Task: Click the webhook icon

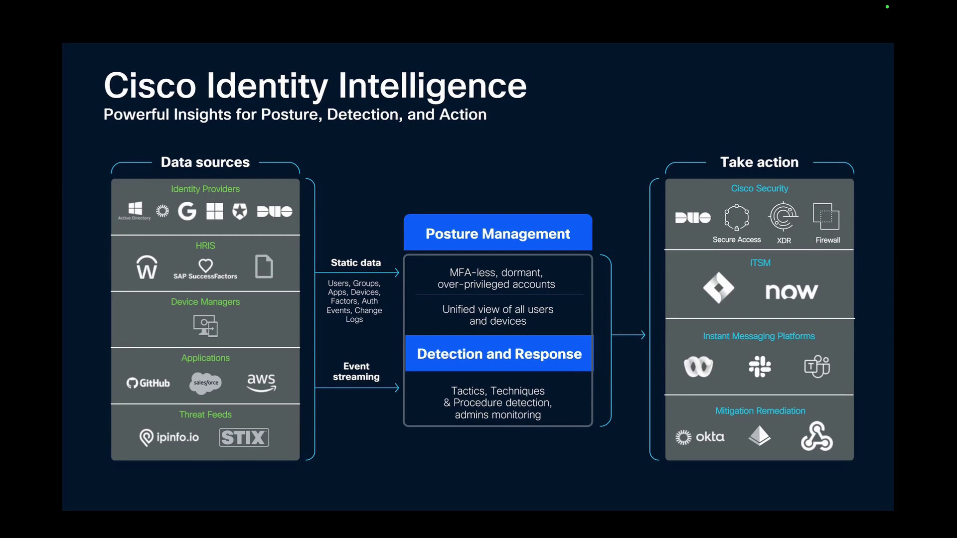Action: (817, 436)
